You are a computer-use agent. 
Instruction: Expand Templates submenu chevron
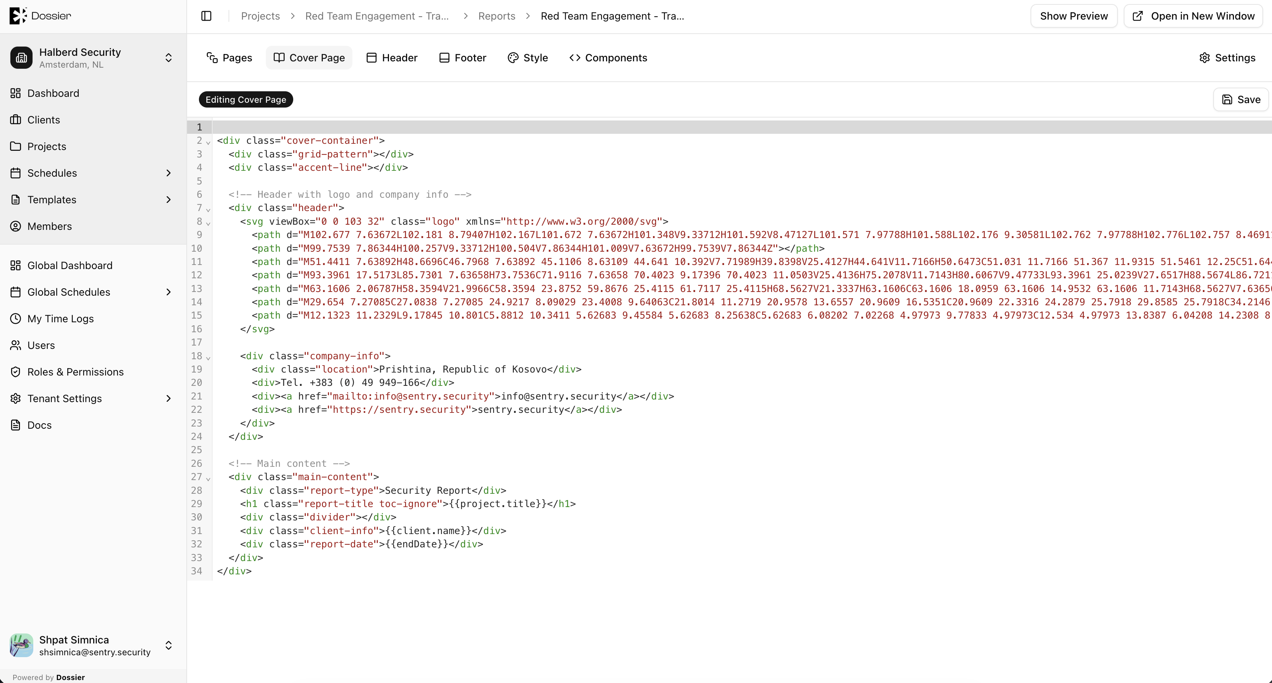(168, 200)
